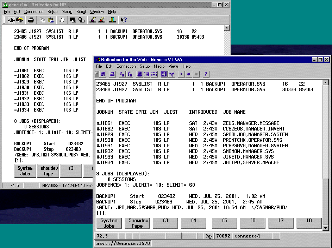Screen dimensions: 332x248
Task: Open the Macro menu in Reflection for HP
Action: coord(67,12)
